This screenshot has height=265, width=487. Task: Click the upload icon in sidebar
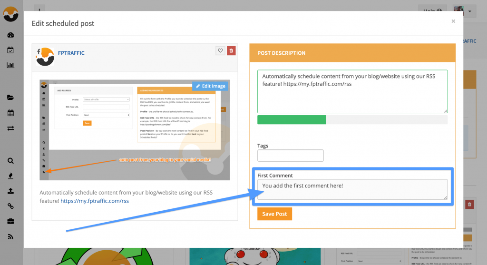click(x=10, y=191)
